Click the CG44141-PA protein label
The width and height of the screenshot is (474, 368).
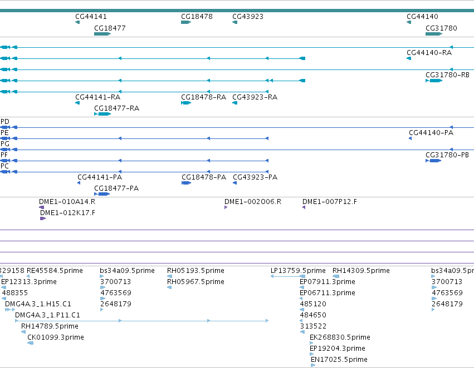coord(100,177)
